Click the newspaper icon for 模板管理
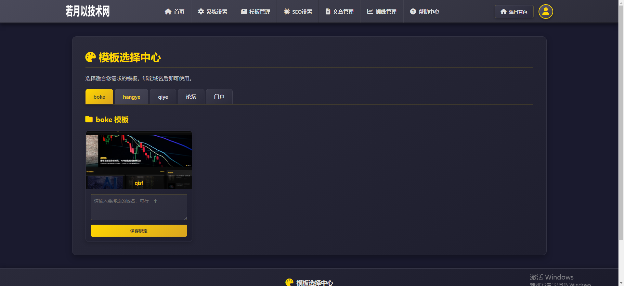 243,12
